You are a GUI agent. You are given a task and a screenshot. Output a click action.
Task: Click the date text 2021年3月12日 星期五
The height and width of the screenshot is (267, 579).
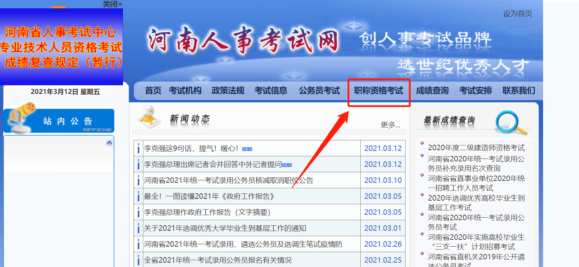[65, 92]
